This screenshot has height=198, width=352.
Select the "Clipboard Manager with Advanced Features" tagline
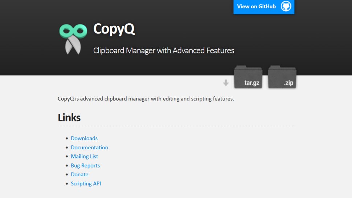pos(164,50)
